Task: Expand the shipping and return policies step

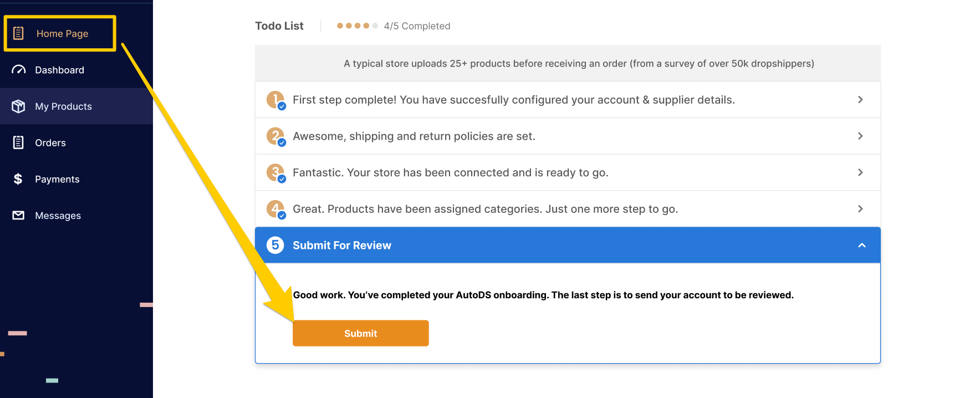Action: click(x=568, y=136)
